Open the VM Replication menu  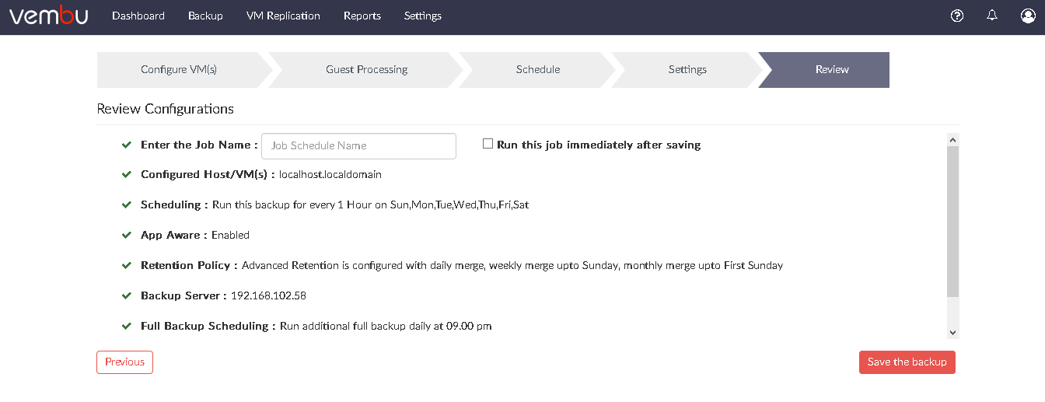pyautogui.click(x=283, y=16)
